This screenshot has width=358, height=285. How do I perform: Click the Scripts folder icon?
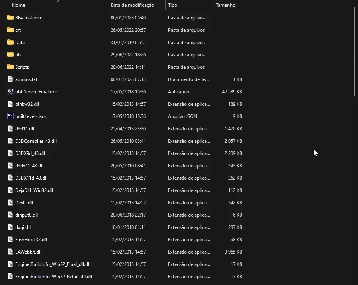(x=10, y=67)
